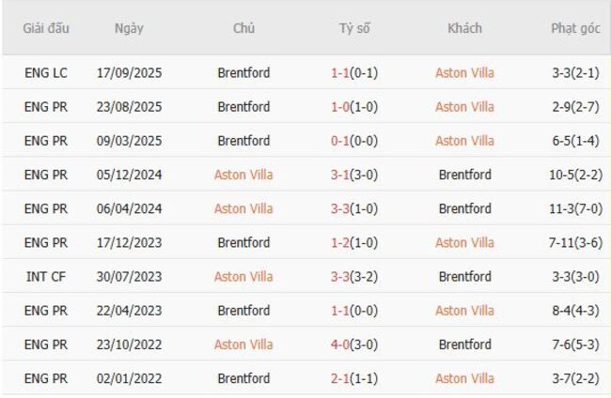Viewport: 611px width, 398px height.
Task: Click corner stat 10-5(2-2) in 05/12/2024 row
Action: click(x=575, y=175)
